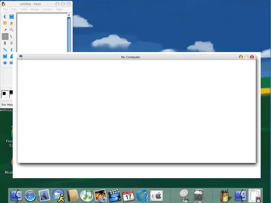Select the Rectangle shape tool in Paint

[5, 56]
